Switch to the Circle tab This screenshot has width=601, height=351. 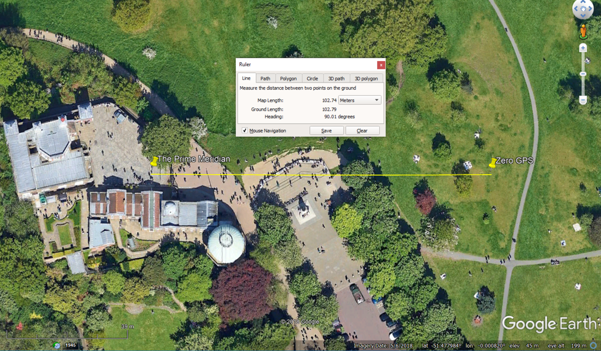click(x=313, y=78)
